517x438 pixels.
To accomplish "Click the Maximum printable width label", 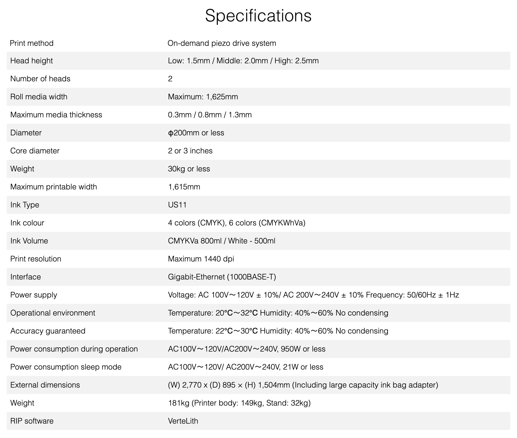I will [x=54, y=187].
